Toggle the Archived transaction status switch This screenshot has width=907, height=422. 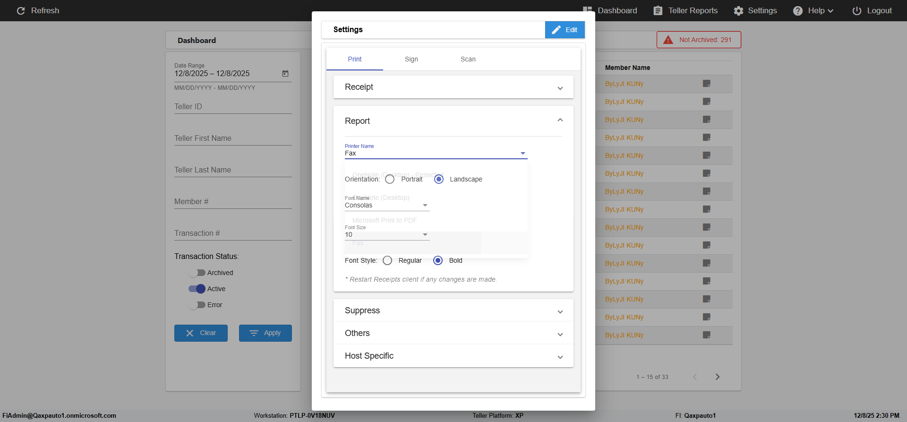tap(197, 273)
